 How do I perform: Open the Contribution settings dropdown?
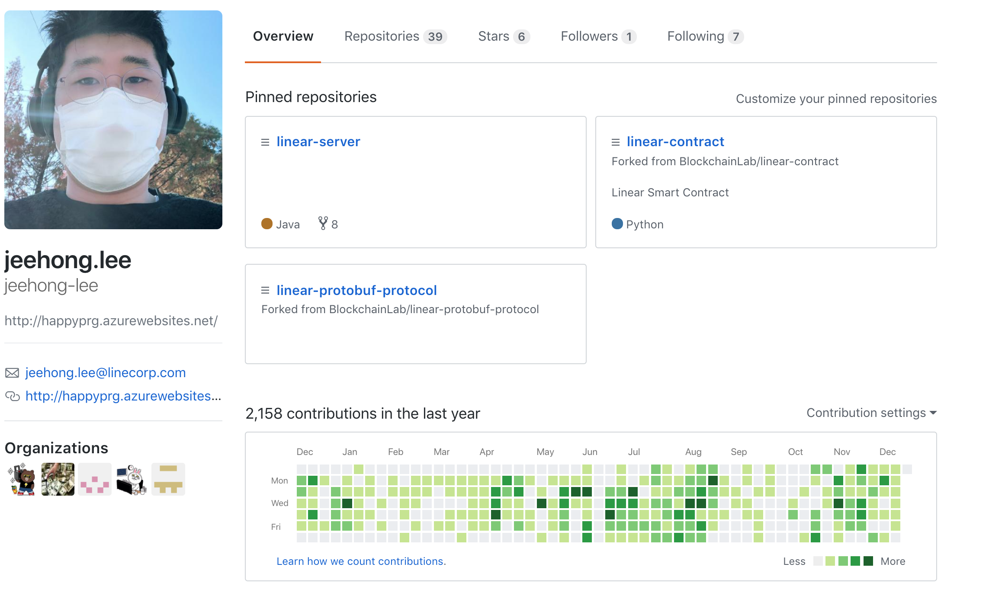tap(870, 413)
